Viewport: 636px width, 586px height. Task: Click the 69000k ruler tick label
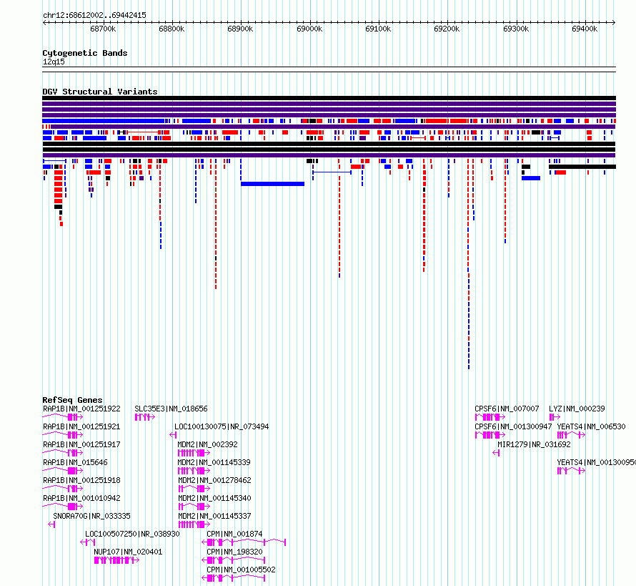coord(309,29)
